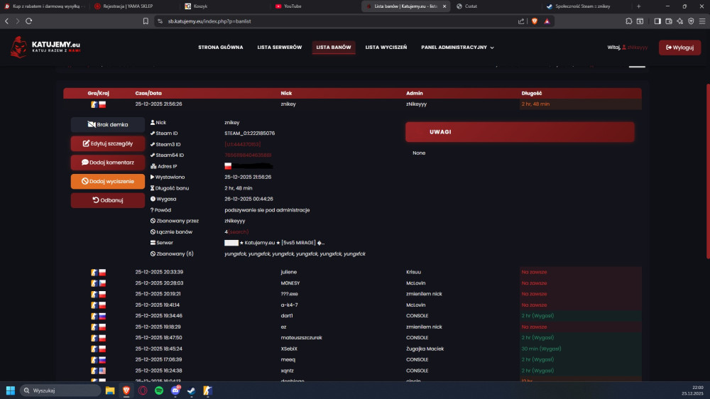Click the (search) link next to total bans

tap(238, 232)
